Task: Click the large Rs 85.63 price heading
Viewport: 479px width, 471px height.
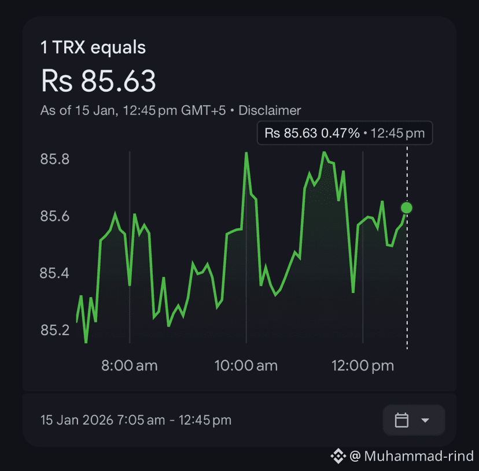Action: [x=98, y=81]
